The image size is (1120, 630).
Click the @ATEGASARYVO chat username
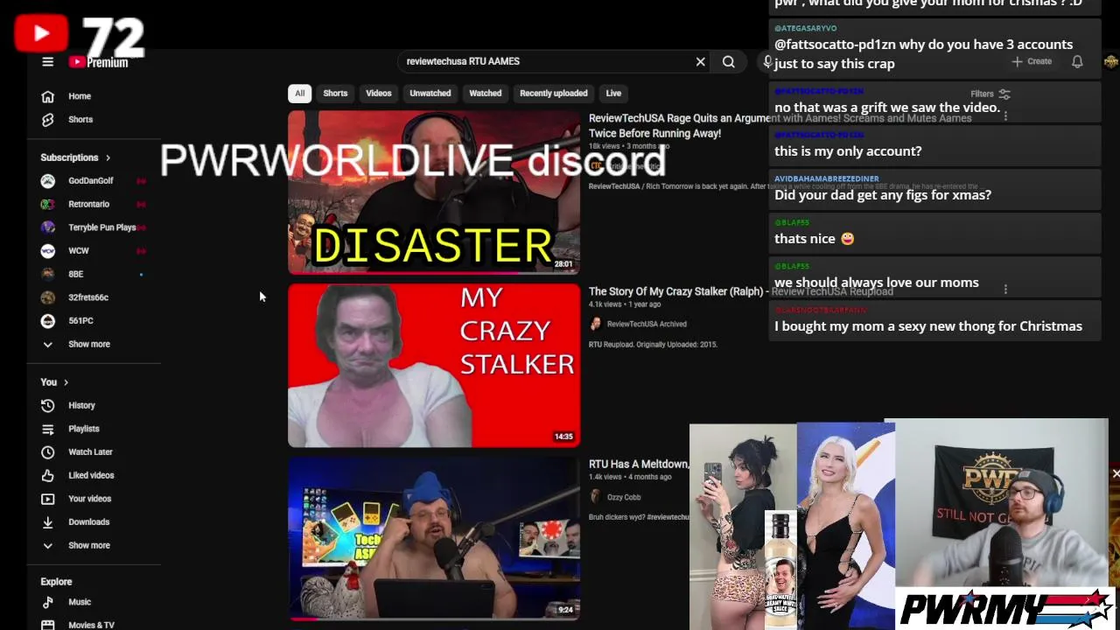[x=805, y=28]
